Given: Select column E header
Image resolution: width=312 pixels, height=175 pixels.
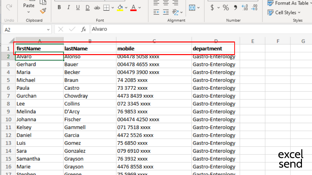Looking at the screenshot, I should pos(252,41).
